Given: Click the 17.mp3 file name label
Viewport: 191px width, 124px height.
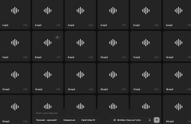Looking at the screenshot, I should [137, 89].
